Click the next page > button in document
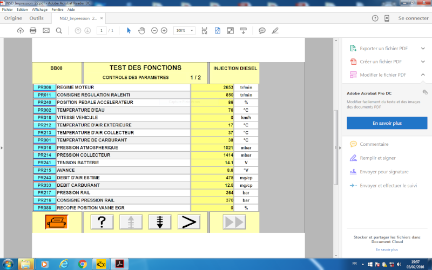Screen dimensions: 432x270 tap(189, 222)
